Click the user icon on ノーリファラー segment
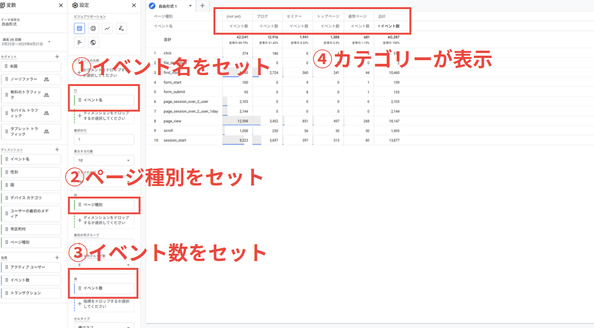594x328 pixels. (x=47, y=79)
